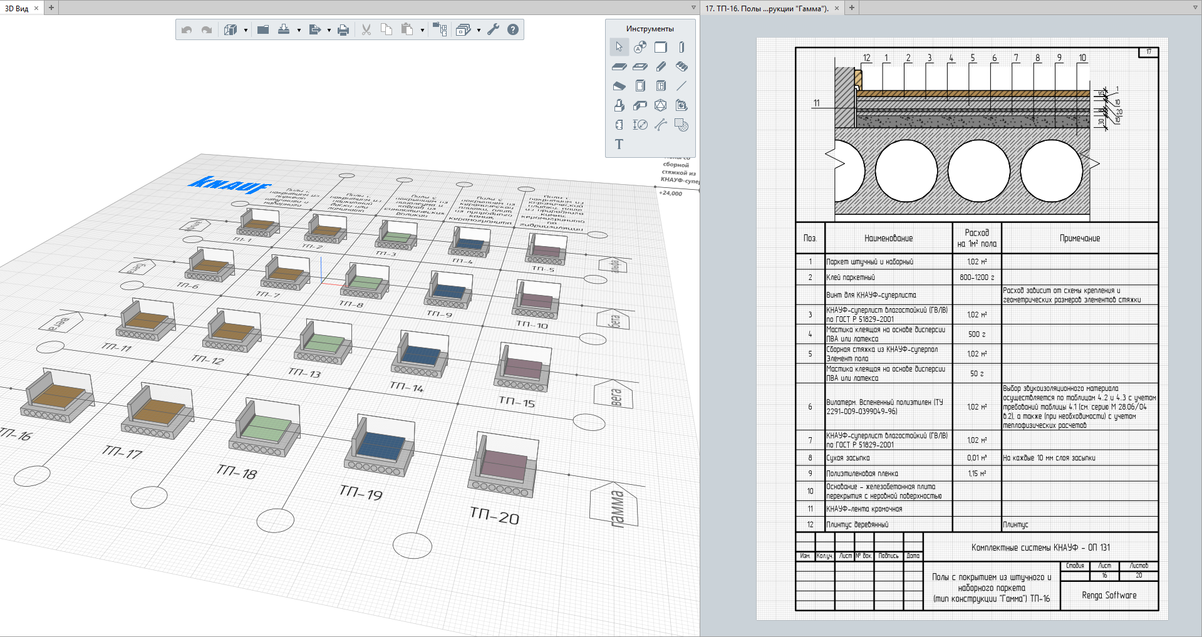Select the Dimension tool
The image size is (1202, 637).
(640, 125)
